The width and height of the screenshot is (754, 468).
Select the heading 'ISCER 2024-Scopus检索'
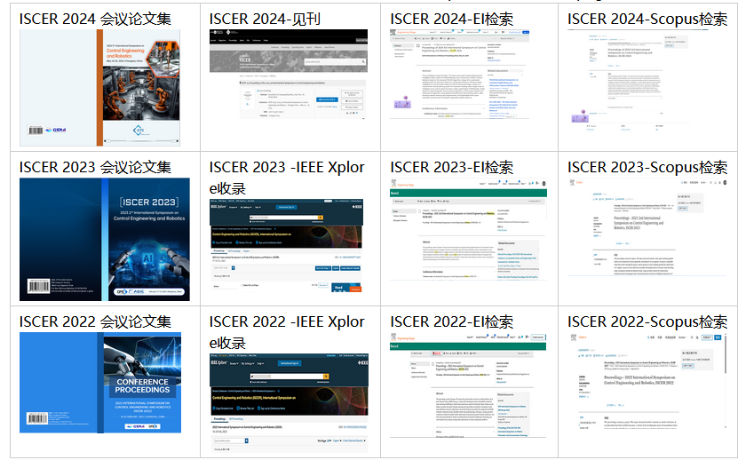[x=647, y=19]
